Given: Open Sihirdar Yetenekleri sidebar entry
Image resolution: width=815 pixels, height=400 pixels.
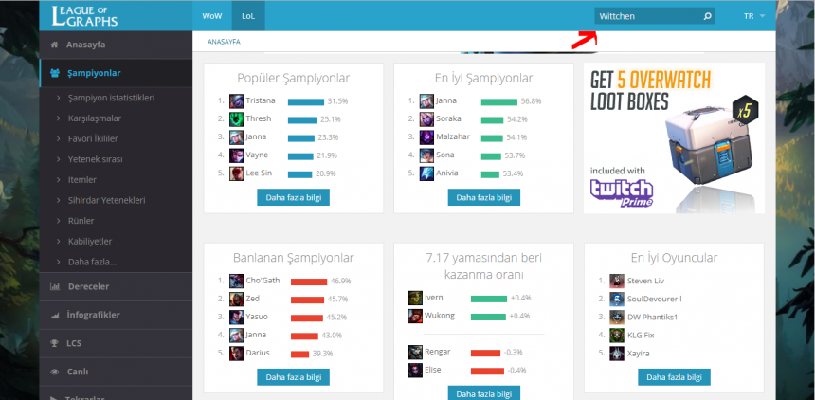Looking at the screenshot, I should (x=106, y=200).
